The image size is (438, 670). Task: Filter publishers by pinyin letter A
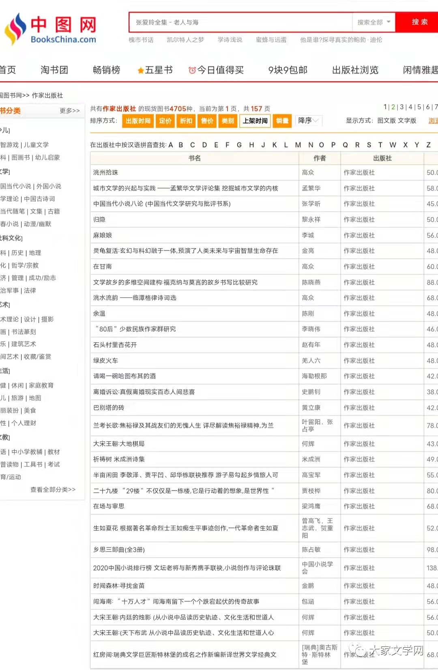coord(171,145)
